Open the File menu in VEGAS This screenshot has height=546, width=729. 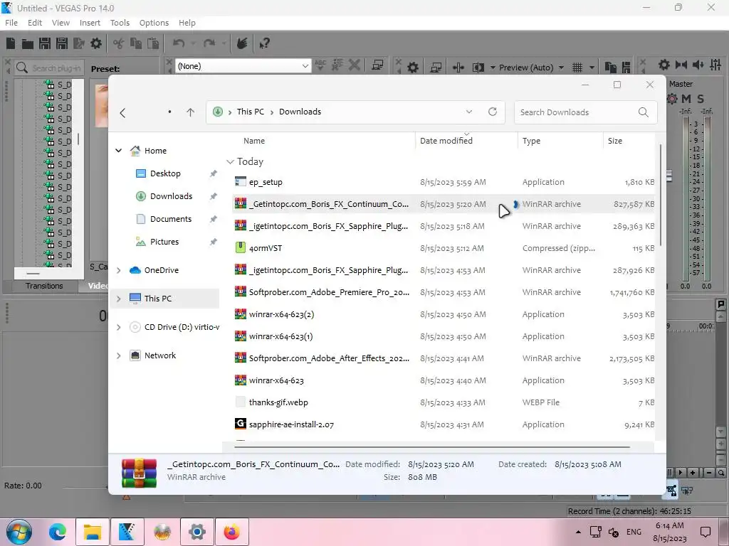[11, 23]
